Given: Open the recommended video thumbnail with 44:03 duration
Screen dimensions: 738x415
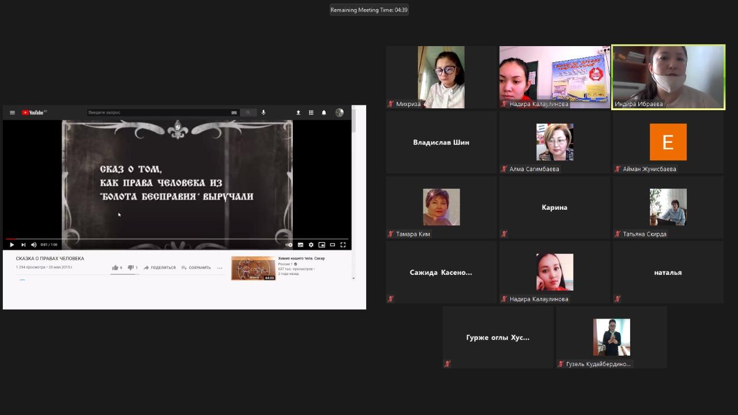Looking at the screenshot, I should [x=253, y=268].
